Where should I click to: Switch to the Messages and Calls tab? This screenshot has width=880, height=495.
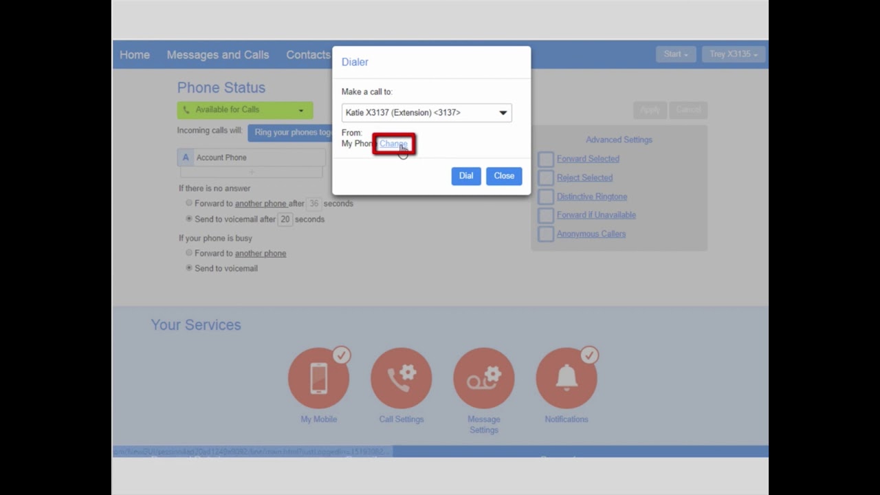[x=218, y=55]
